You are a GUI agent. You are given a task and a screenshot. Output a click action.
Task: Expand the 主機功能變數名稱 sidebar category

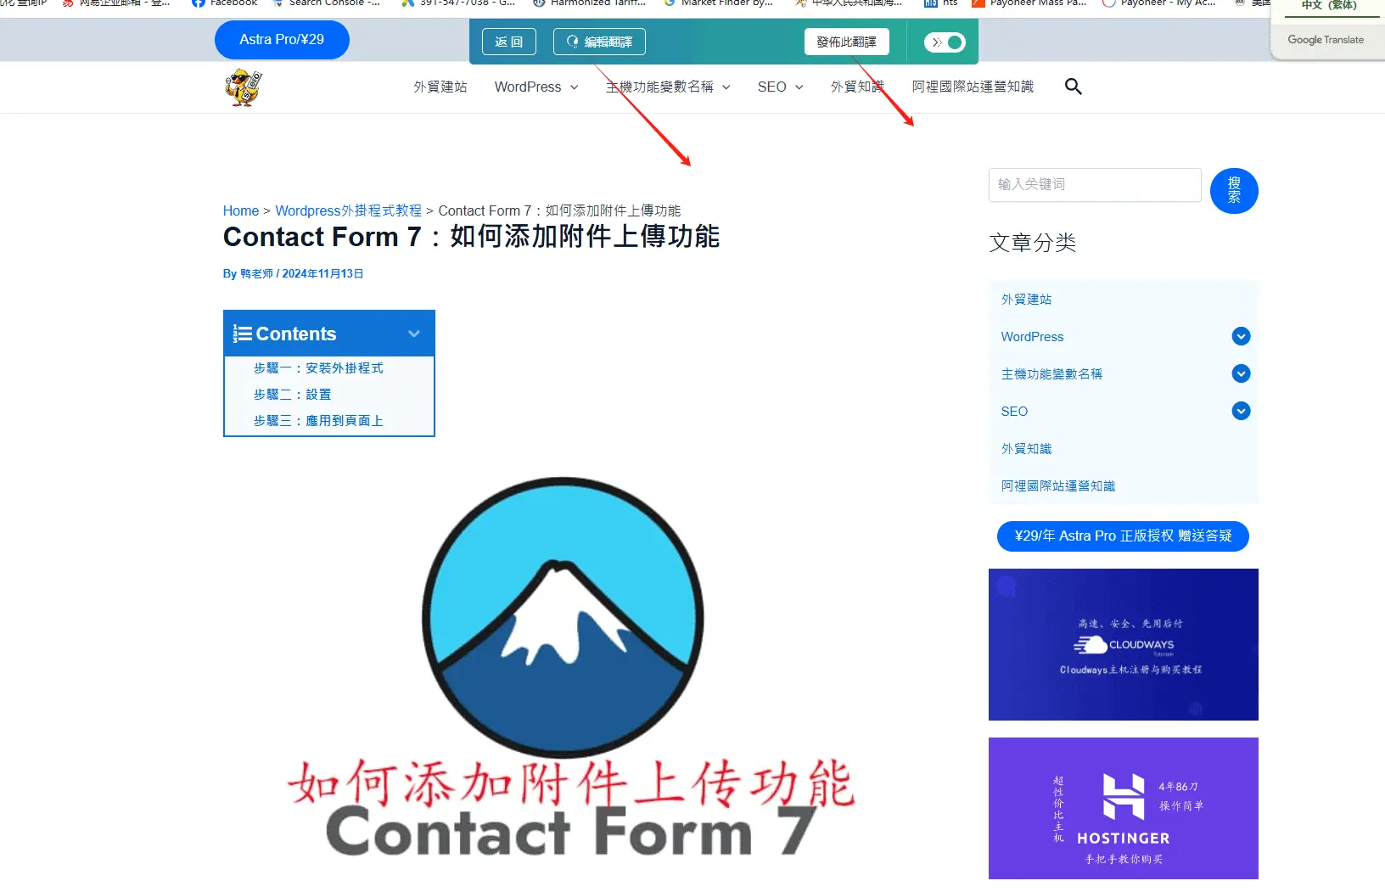point(1241,373)
